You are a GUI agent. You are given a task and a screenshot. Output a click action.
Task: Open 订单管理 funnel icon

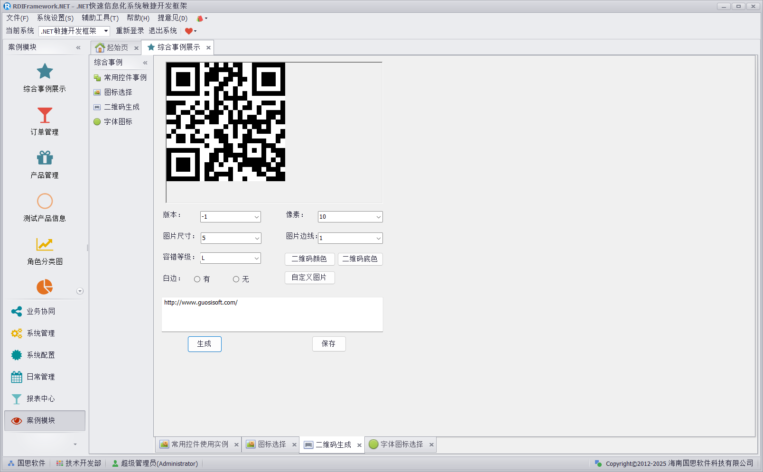45,115
